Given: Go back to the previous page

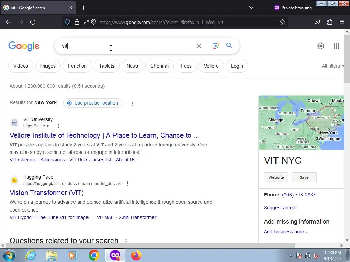Looking at the screenshot, I should [x=8, y=22].
